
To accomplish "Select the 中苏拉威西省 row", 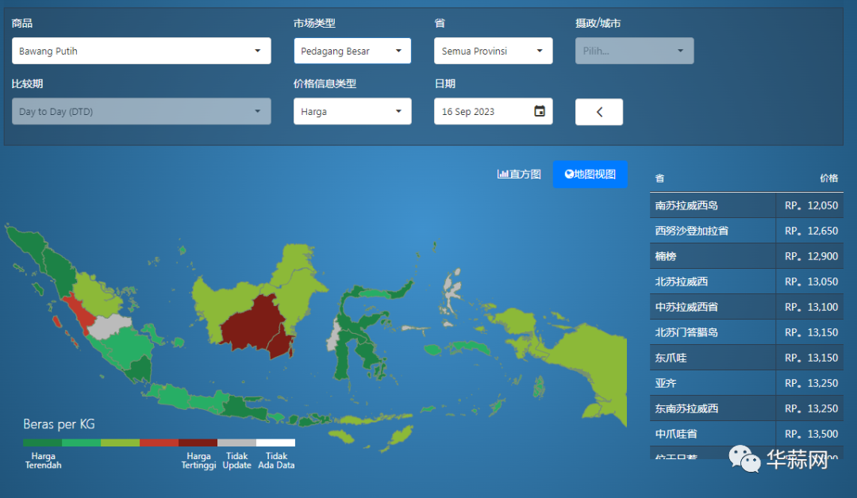I will 746,307.
